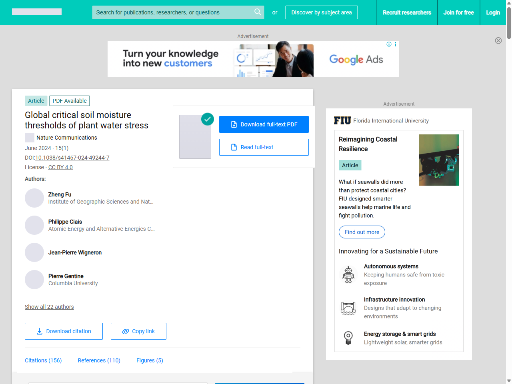This screenshot has height=384, width=512.
Task: Close the advertisement with X icon
Action: click(x=498, y=40)
